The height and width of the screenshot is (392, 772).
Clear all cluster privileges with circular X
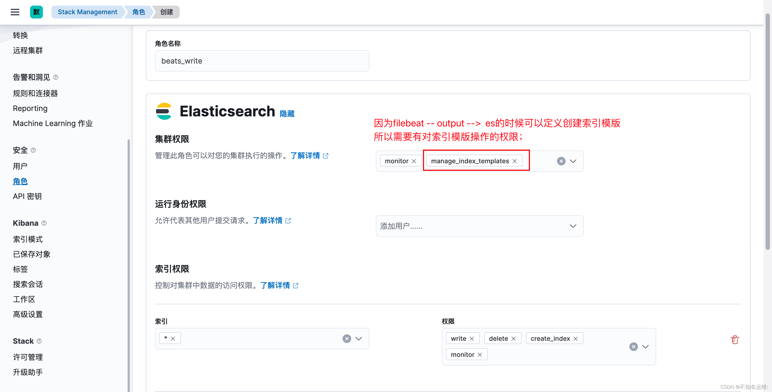[561, 161]
